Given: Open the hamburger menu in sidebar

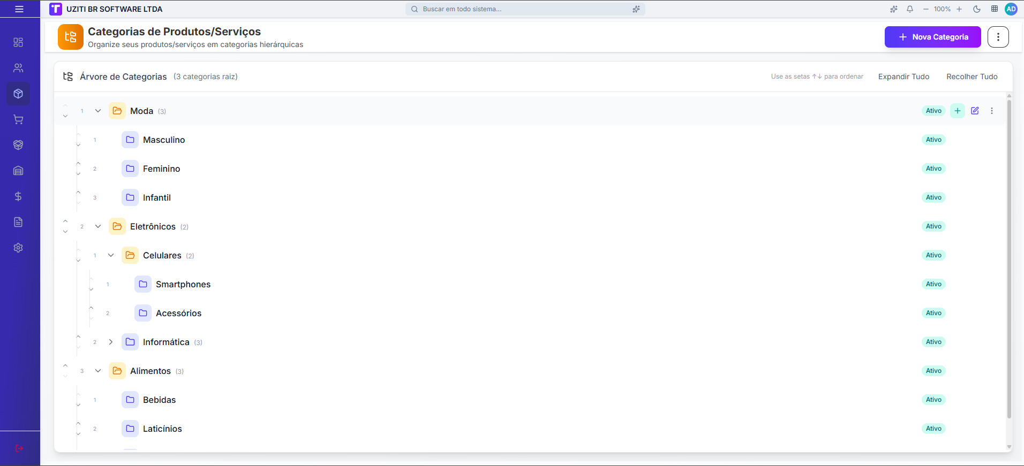Looking at the screenshot, I should coord(19,9).
